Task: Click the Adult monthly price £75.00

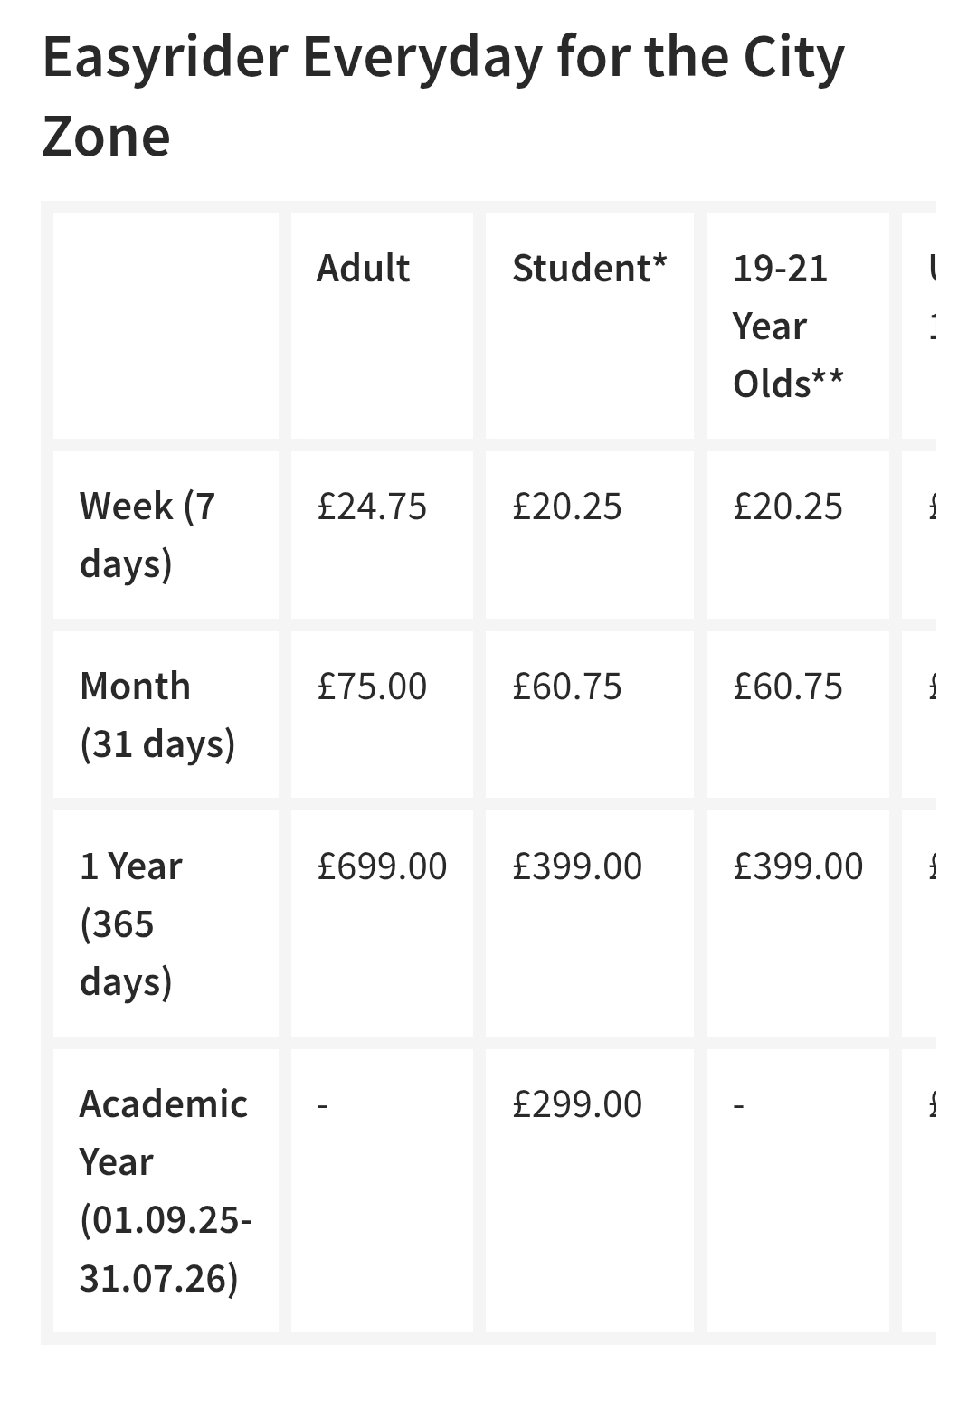Action: click(x=372, y=687)
